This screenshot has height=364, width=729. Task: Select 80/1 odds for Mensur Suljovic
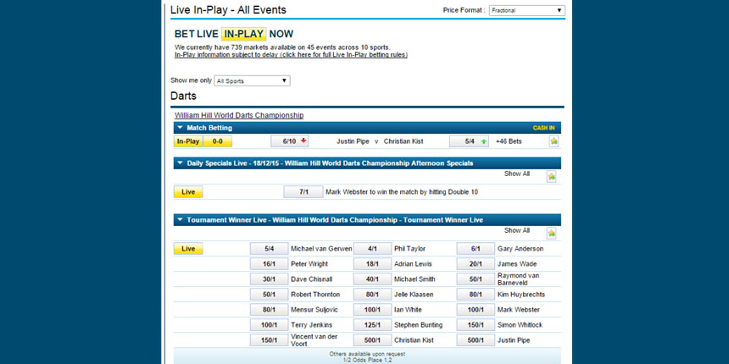(270, 310)
